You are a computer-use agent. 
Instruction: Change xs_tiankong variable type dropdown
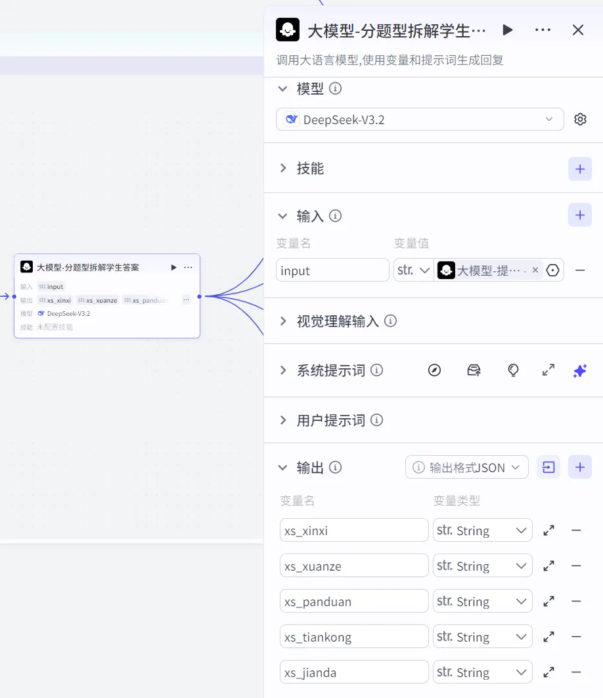(x=482, y=636)
